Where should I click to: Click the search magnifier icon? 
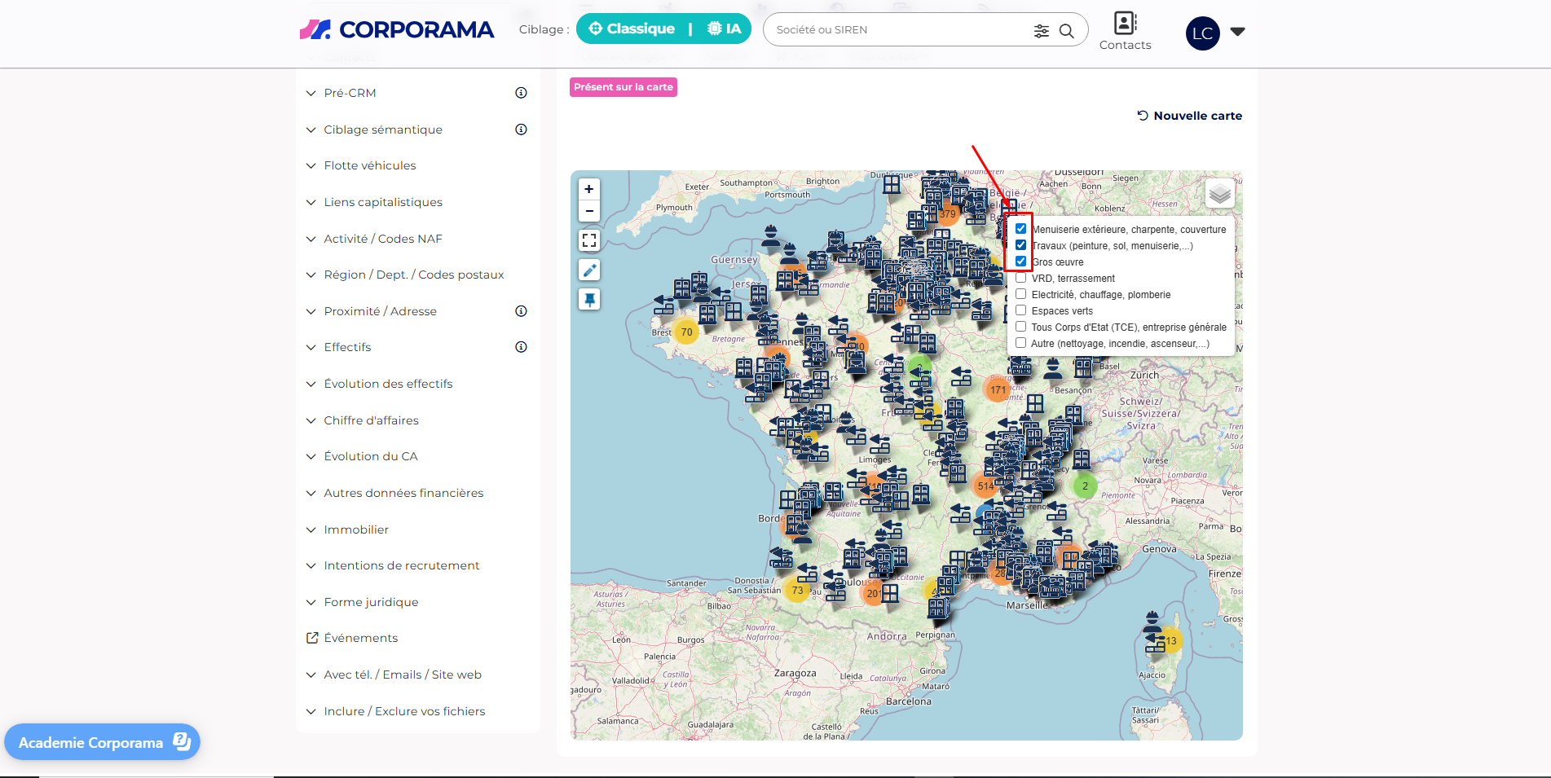[1066, 31]
